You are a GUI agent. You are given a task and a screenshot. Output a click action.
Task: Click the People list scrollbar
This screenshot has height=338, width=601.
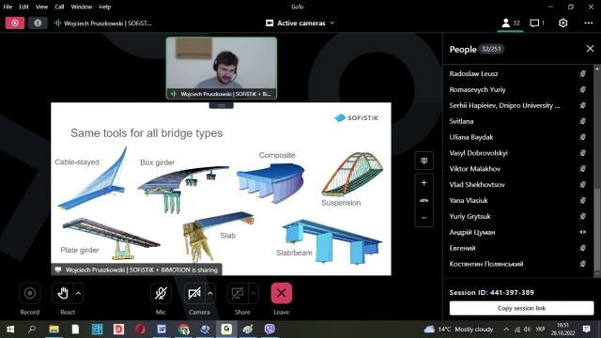tap(597, 231)
